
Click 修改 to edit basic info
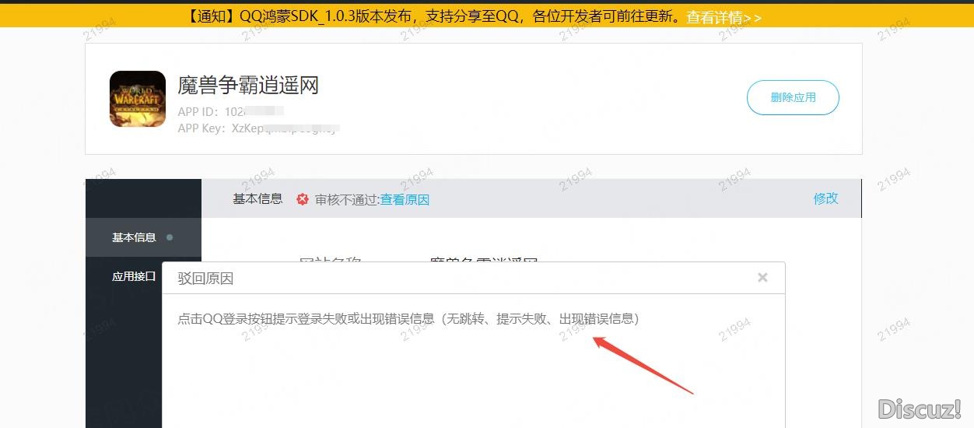pyautogui.click(x=825, y=198)
